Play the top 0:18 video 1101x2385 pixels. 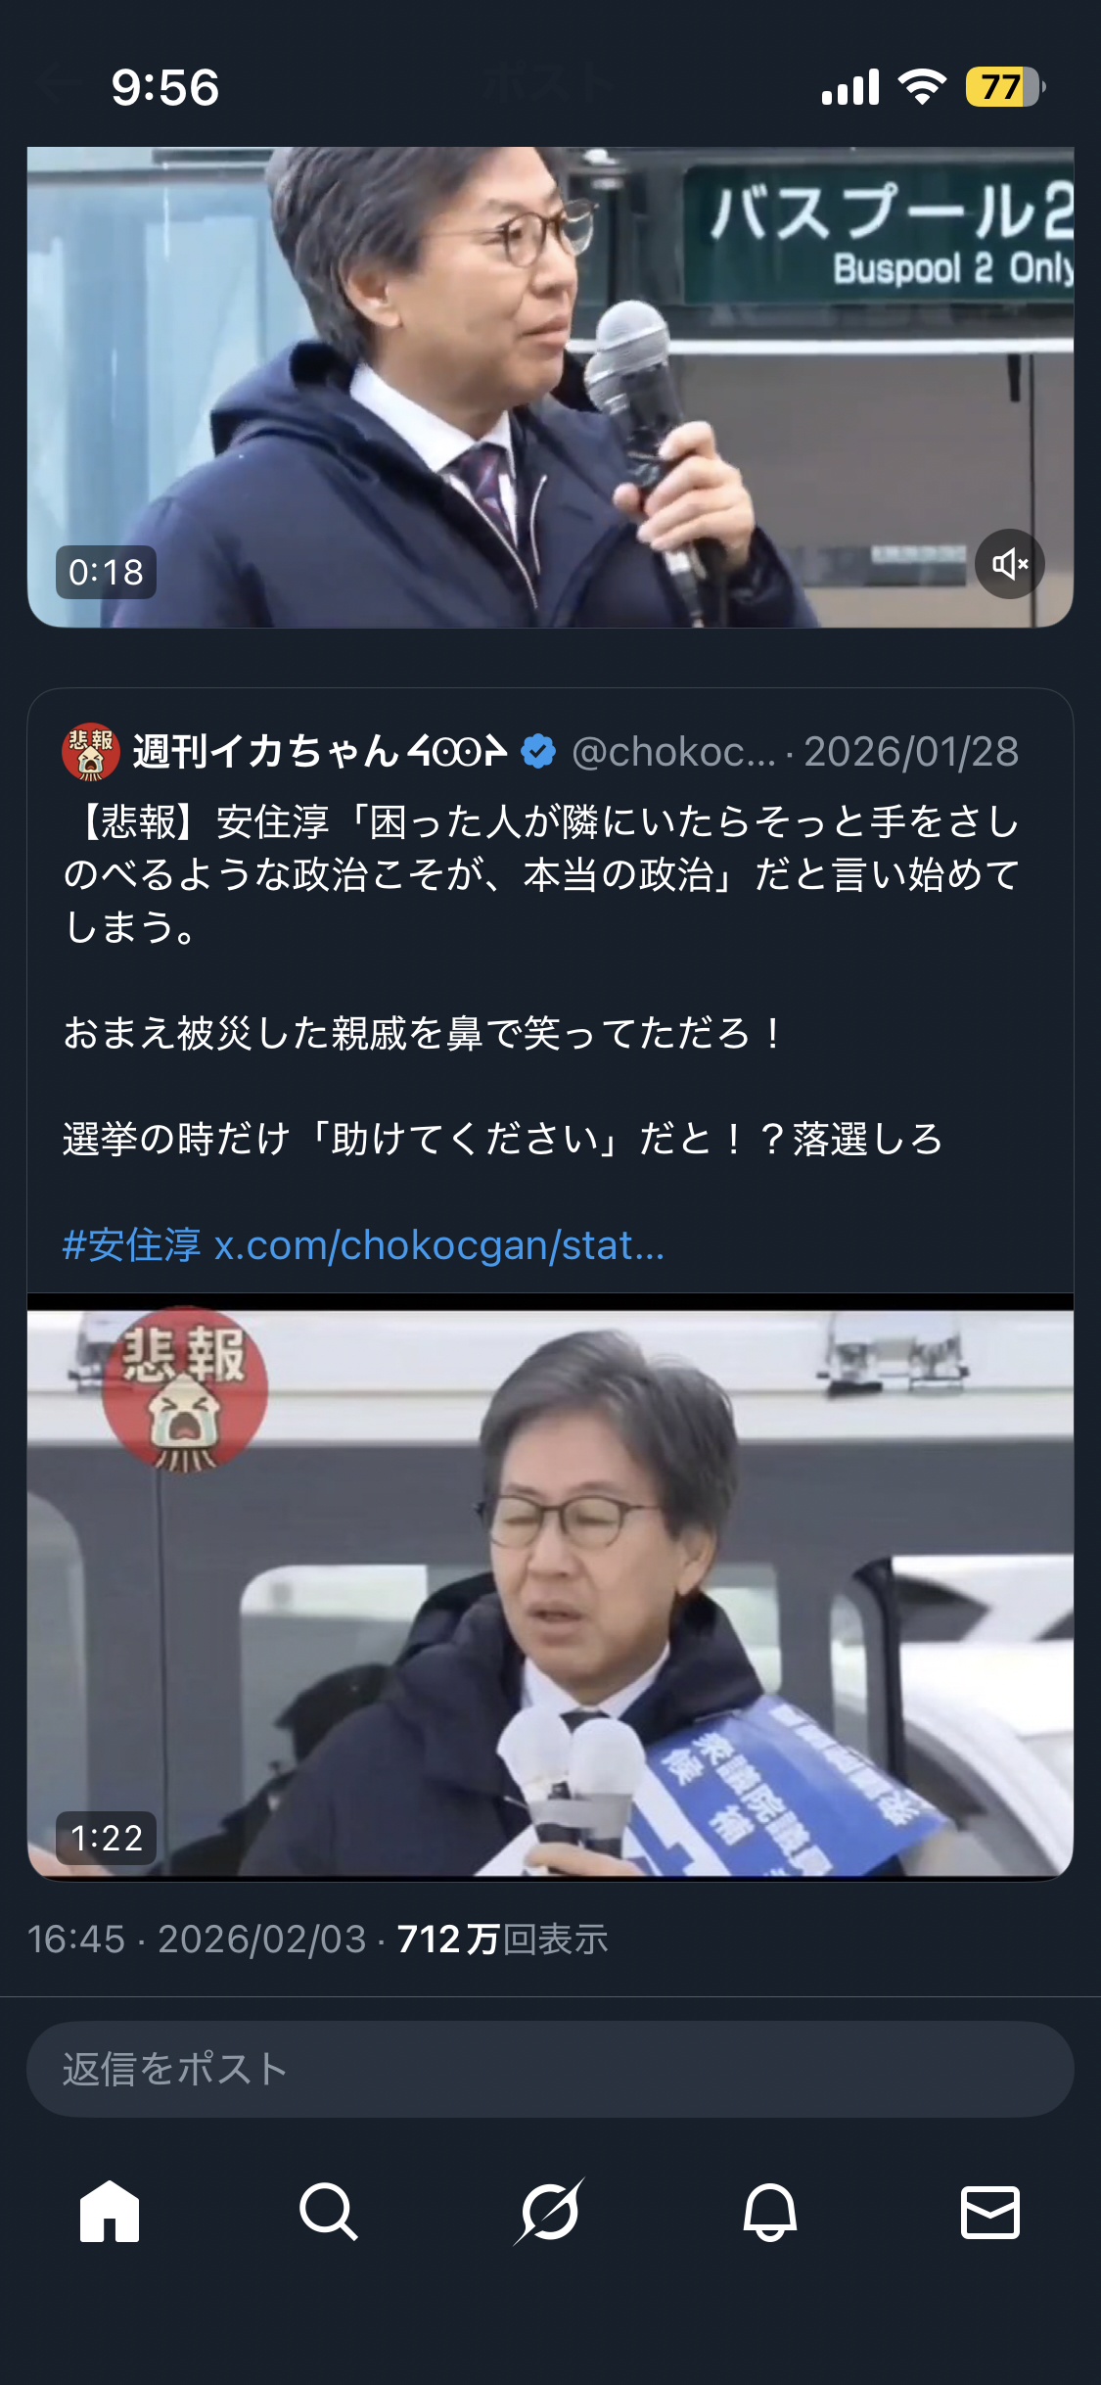pyautogui.click(x=550, y=387)
